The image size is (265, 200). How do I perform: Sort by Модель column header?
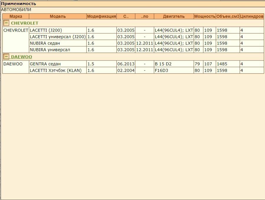pos(58,16)
